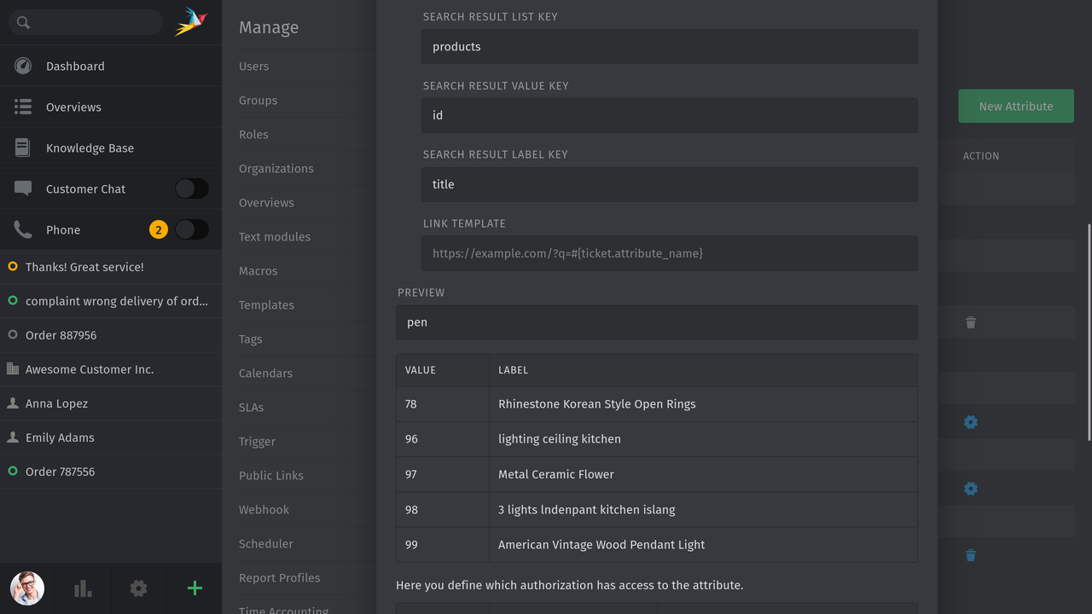The image size is (1092, 614).
Task: Select Templates in the Manage menu
Action: (266, 304)
